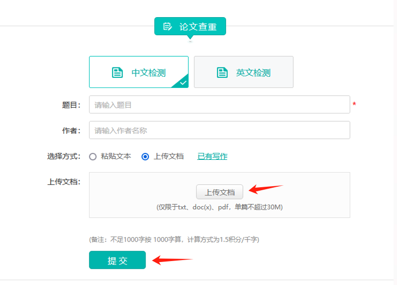Click the 题目 field label
The height and width of the screenshot is (285, 397).
point(71,105)
